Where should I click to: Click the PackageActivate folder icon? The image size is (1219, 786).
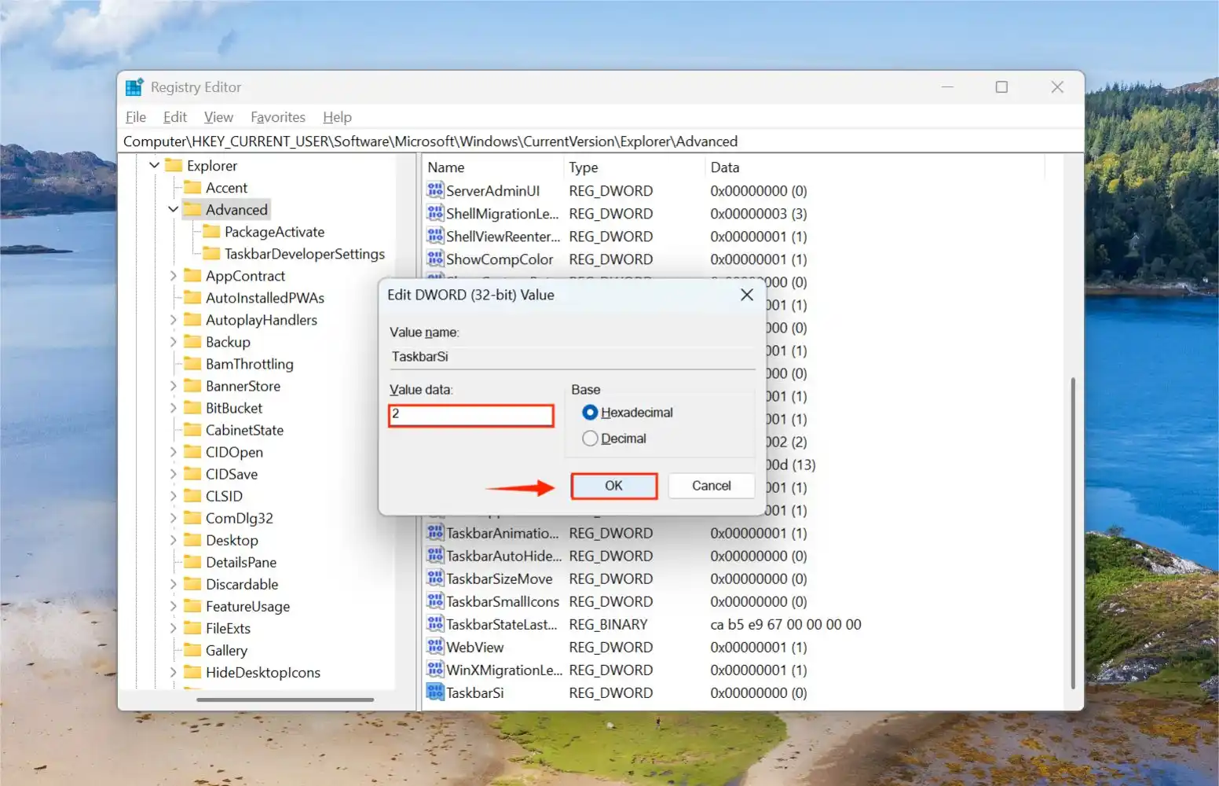pyautogui.click(x=211, y=231)
